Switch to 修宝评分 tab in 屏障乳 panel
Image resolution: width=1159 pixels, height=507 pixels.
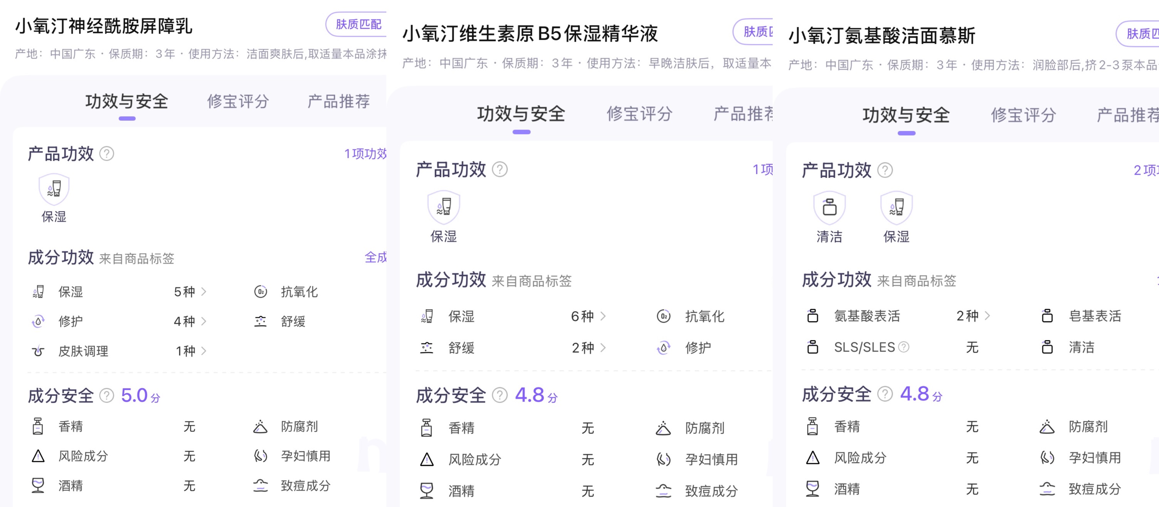[238, 102]
